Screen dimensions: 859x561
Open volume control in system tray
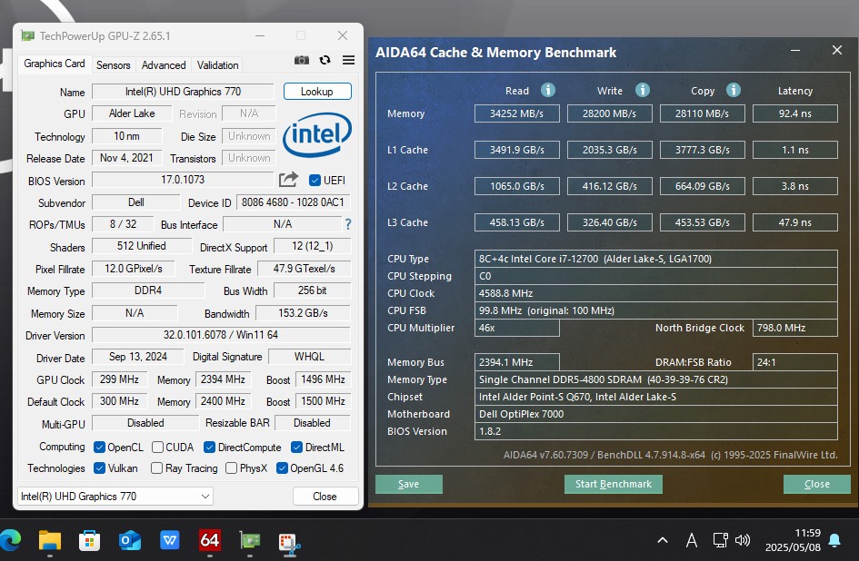743,541
